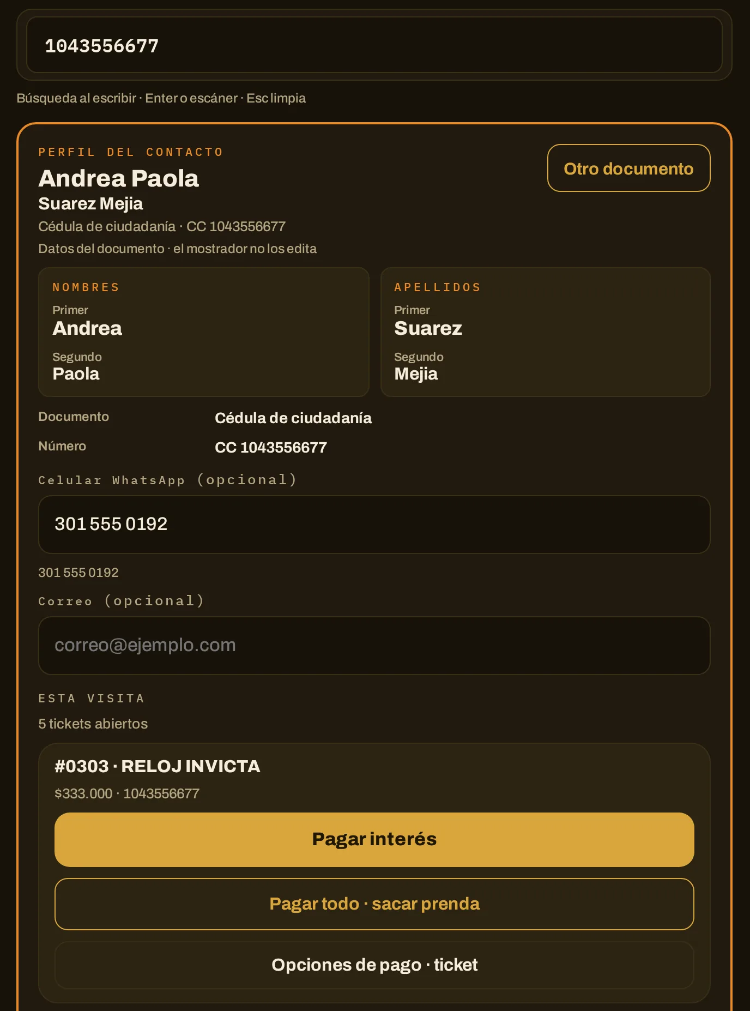Click Pagar interés for ticket #0303
Screen dimensions: 750x1011
tap(374, 839)
